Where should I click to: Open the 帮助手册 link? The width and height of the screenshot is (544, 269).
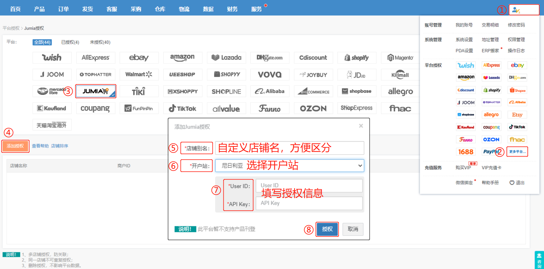tap(490, 183)
